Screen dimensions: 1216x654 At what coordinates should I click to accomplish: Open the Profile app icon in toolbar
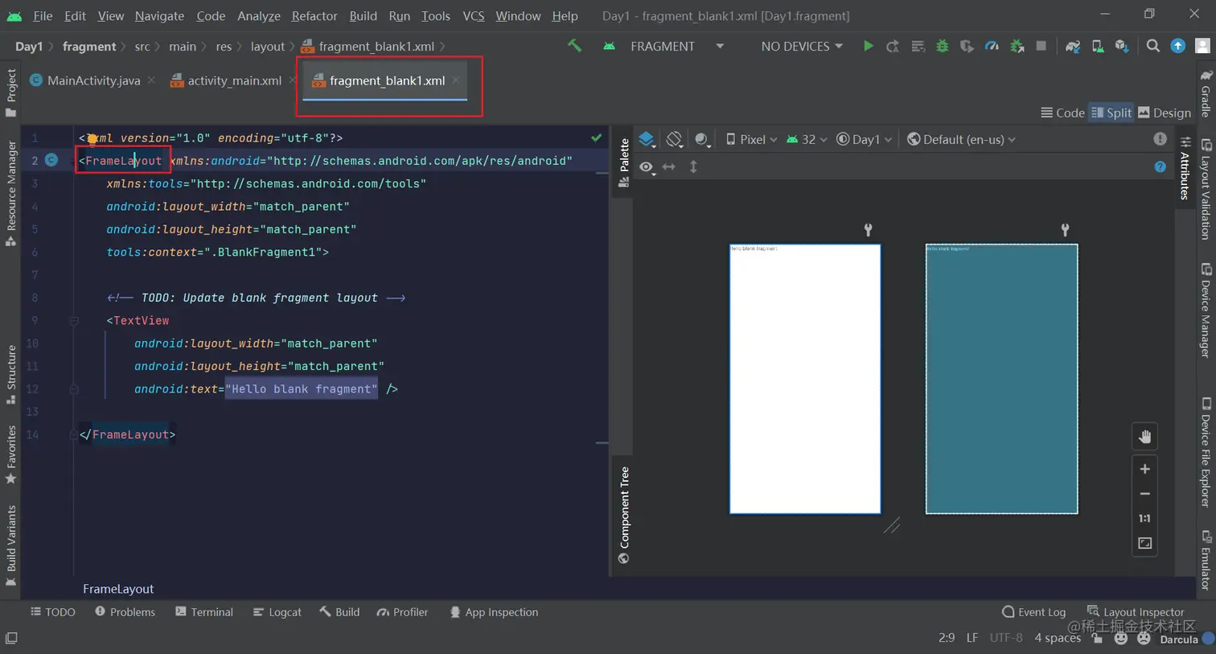(x=992, y=46)
